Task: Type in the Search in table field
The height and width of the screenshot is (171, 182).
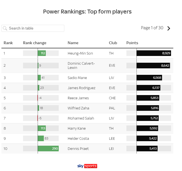Action: click(35, 28)
